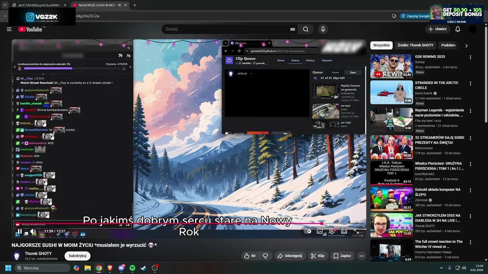
Task: Open GSK REWIND 2025 thumbnail
Action: 392,66
